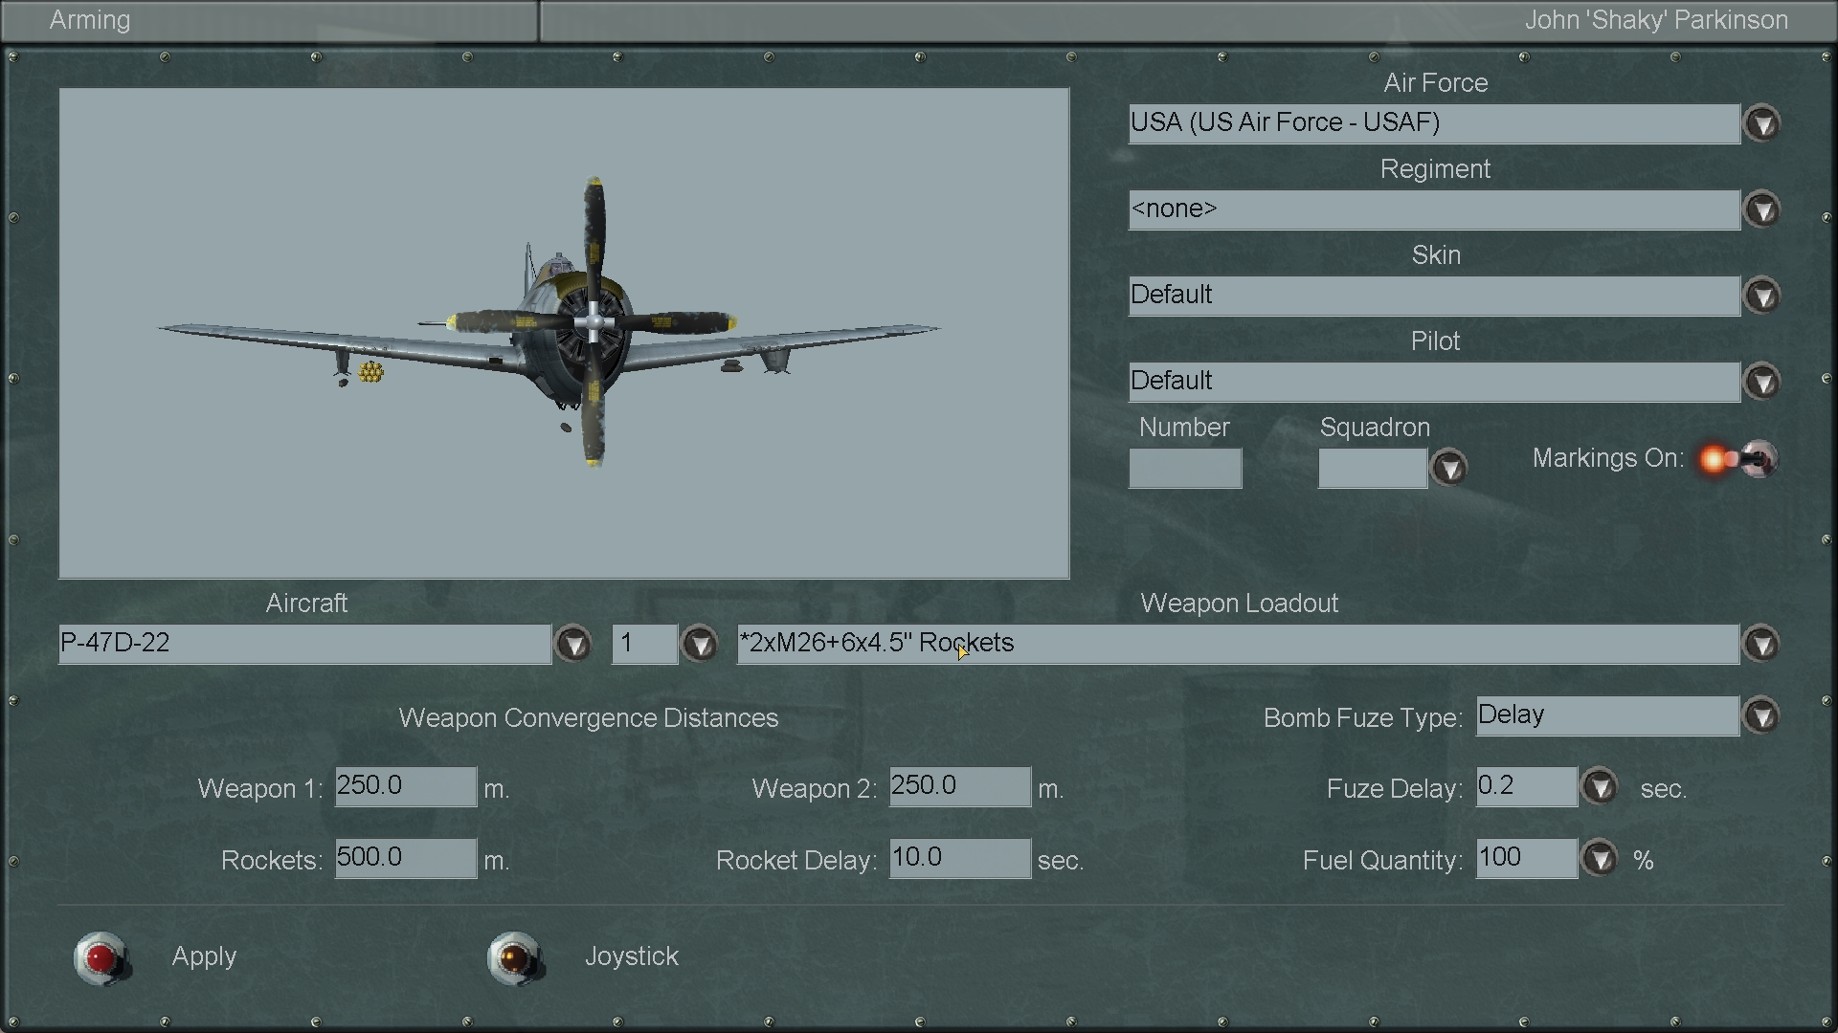Viewport: 1838px width, 1033px height.
Task: Click the Fuel Quantity dropdown arrow
Action: click(x=1599, y=859)
